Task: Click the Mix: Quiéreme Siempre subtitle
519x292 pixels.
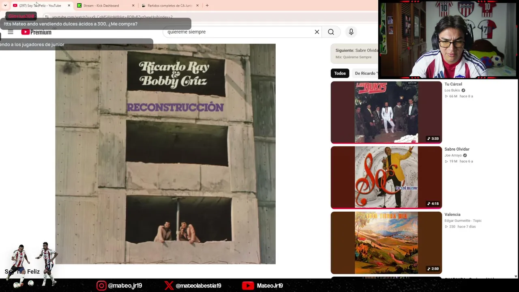Action: [354, 57]
